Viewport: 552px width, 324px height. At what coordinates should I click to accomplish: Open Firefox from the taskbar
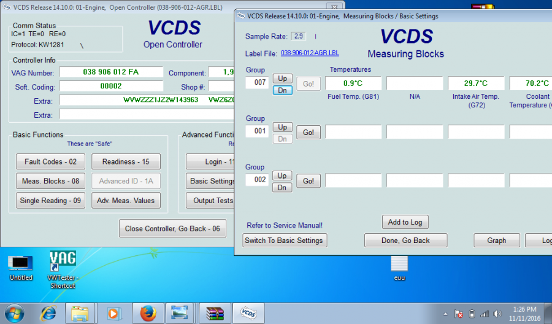(x=147, y=313)
